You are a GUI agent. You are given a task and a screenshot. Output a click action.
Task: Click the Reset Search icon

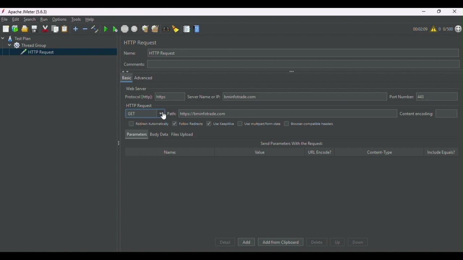click(175, 29)
